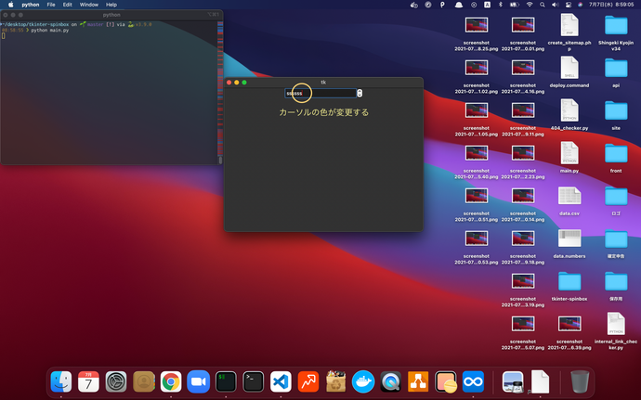The width and height of the screenshot is (641, 400).
Task: Click the Siri icon in the menu bar
Action: point(580,5)
